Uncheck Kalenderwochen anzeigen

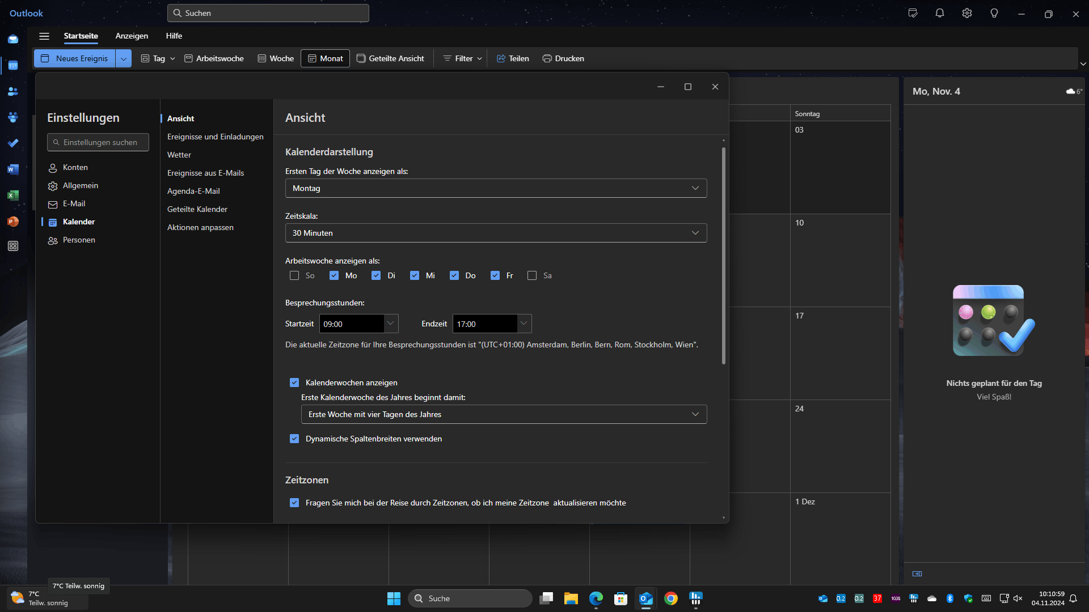tap(294, 383)
